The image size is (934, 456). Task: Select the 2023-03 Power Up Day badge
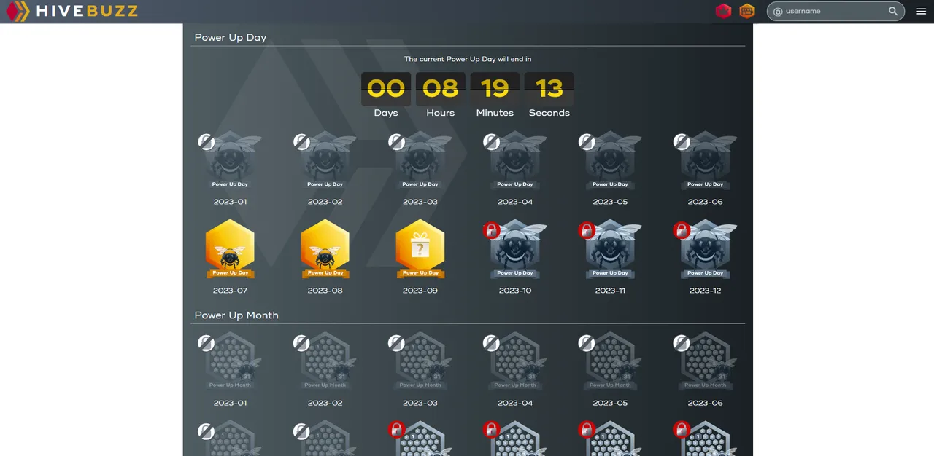420,160
